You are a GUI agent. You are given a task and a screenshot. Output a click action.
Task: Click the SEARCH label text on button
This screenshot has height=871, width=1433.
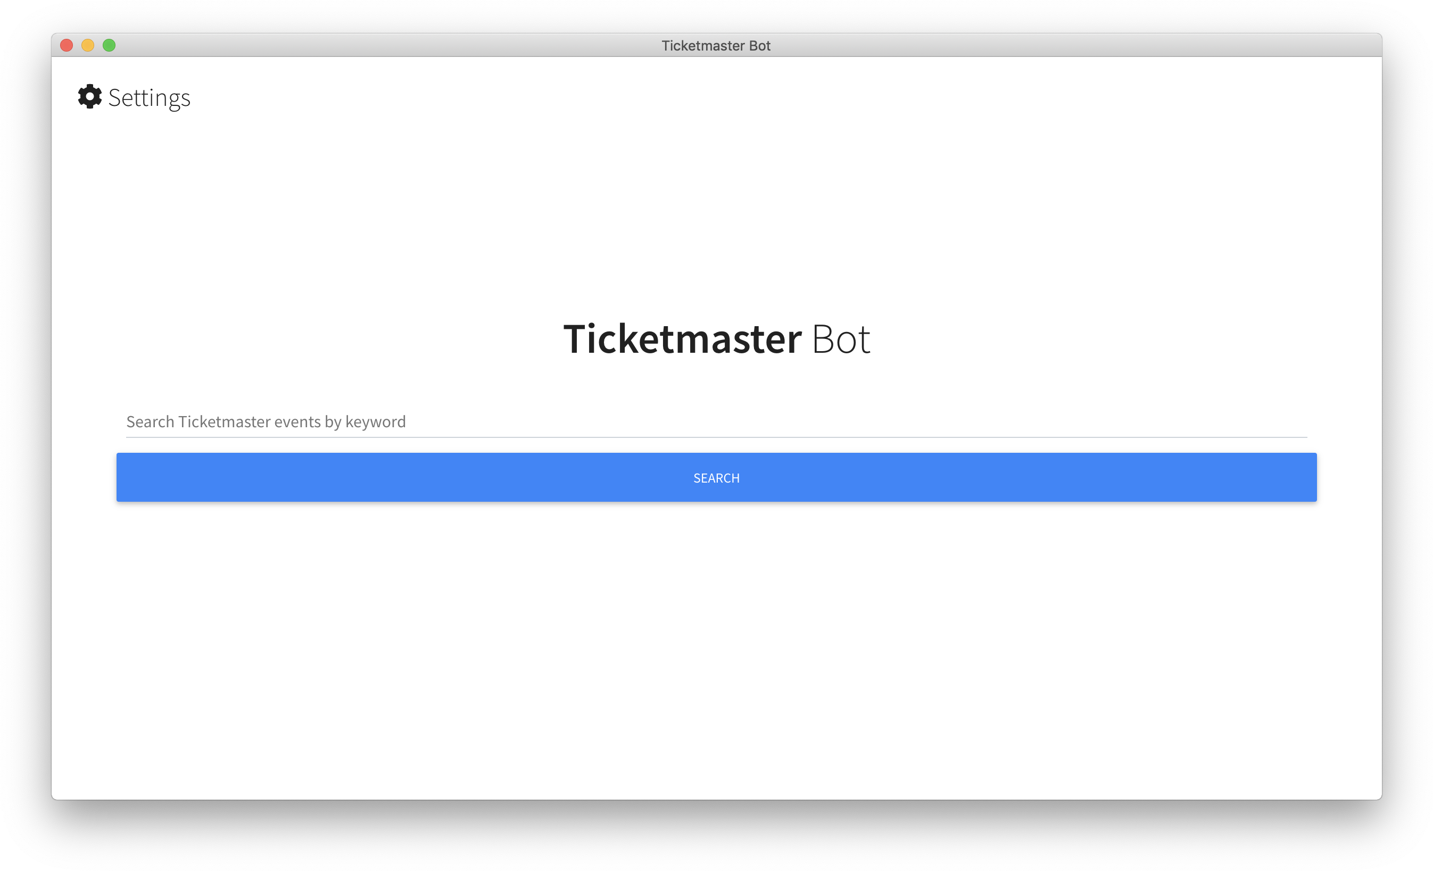coord(716,478)
